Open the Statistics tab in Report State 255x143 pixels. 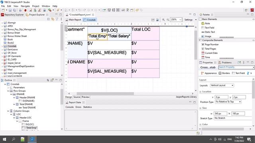88,107
